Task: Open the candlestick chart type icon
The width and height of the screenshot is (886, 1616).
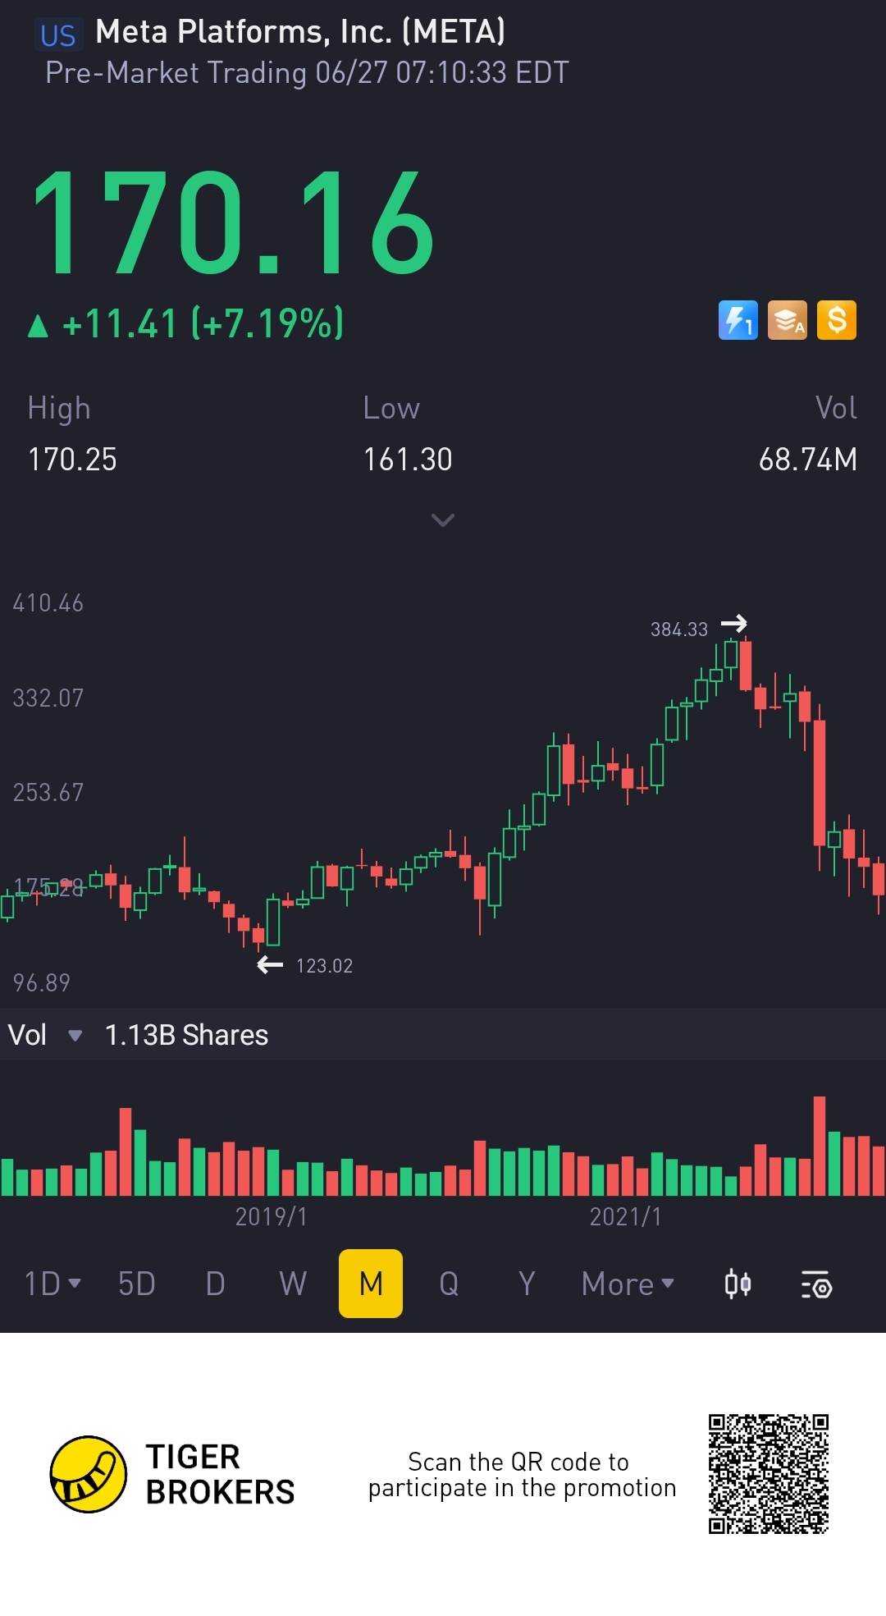Action: pyautogui.click(x=738, y=1284)
